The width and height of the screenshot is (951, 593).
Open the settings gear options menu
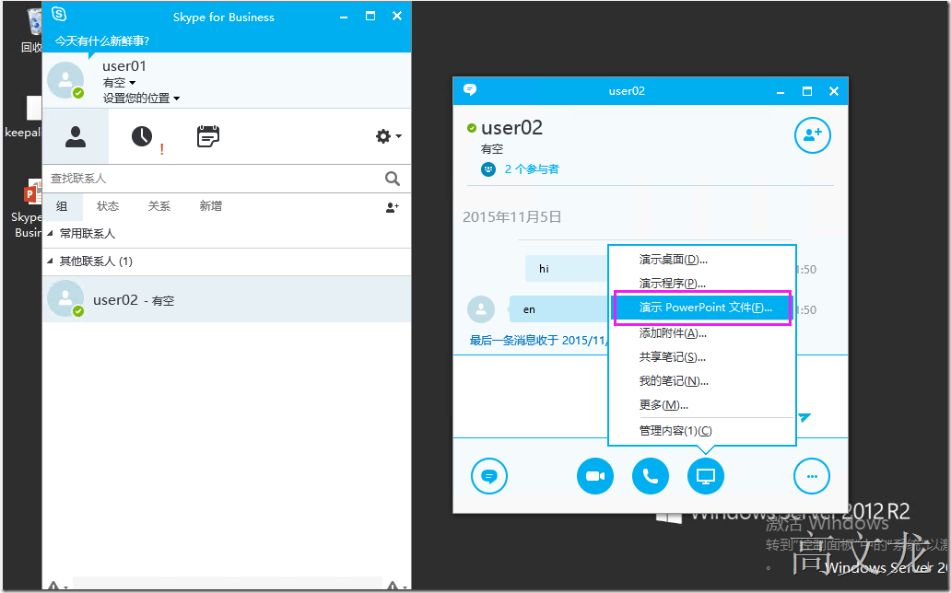point(388,136)
